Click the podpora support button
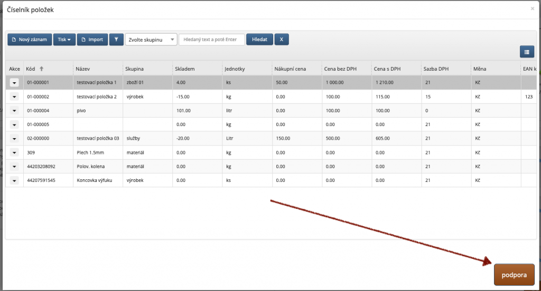The image size is (541, 291). 514,275
